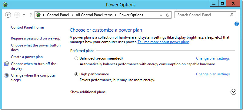
Task: Click the Back navigation arrow
Action: [8, 15]
